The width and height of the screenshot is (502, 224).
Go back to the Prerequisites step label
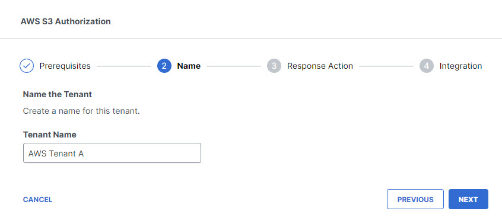coord(65,66)
